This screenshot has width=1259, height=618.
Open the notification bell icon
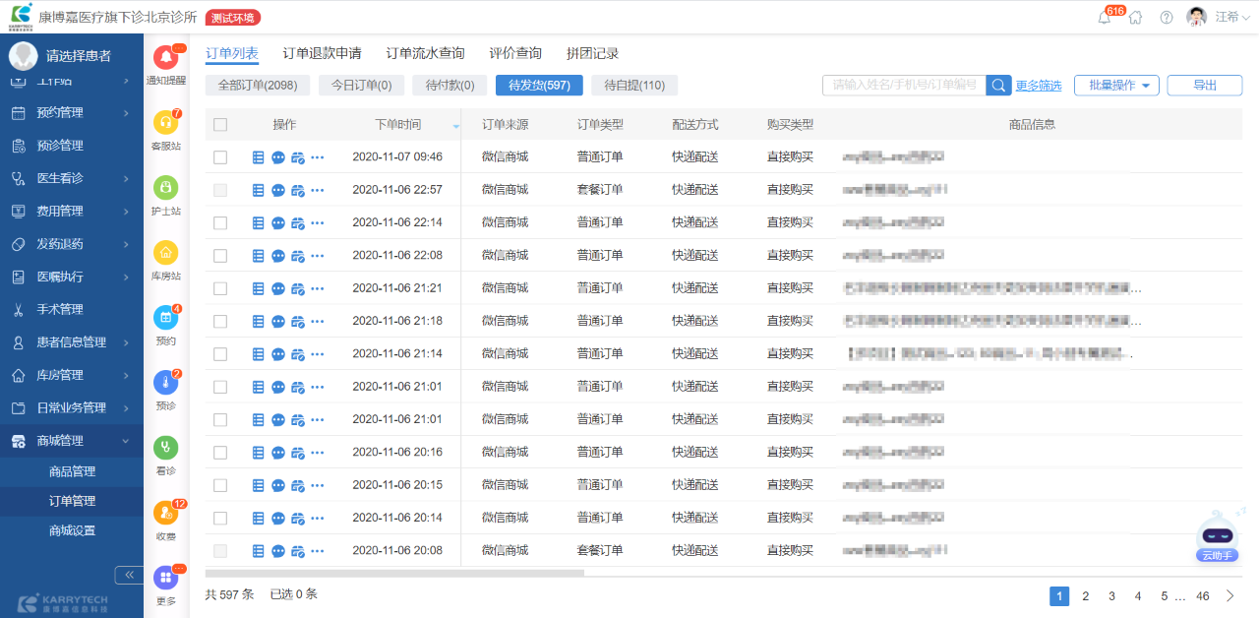1105,18
